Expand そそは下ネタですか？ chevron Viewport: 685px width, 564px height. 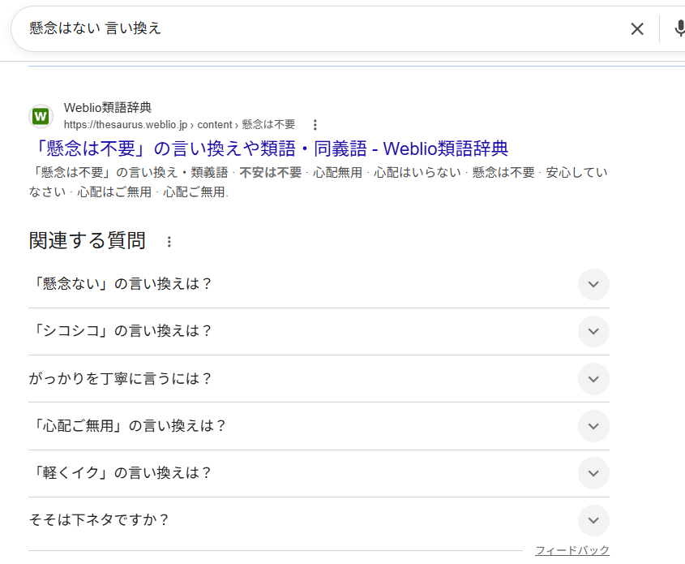593,520
